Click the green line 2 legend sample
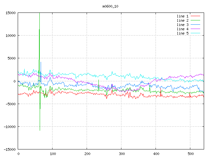The height and width of the screenshot is (158, 210). coord(195,20)
